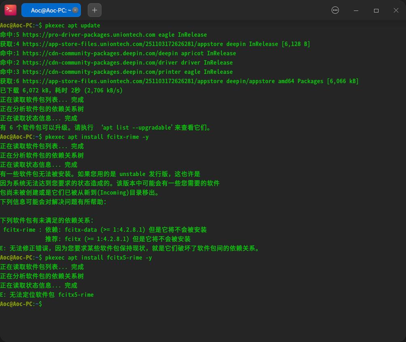Click '因为系统无法达到您要求的状态造成的' line
The image size is (406, 342).
tap(110, 183)
